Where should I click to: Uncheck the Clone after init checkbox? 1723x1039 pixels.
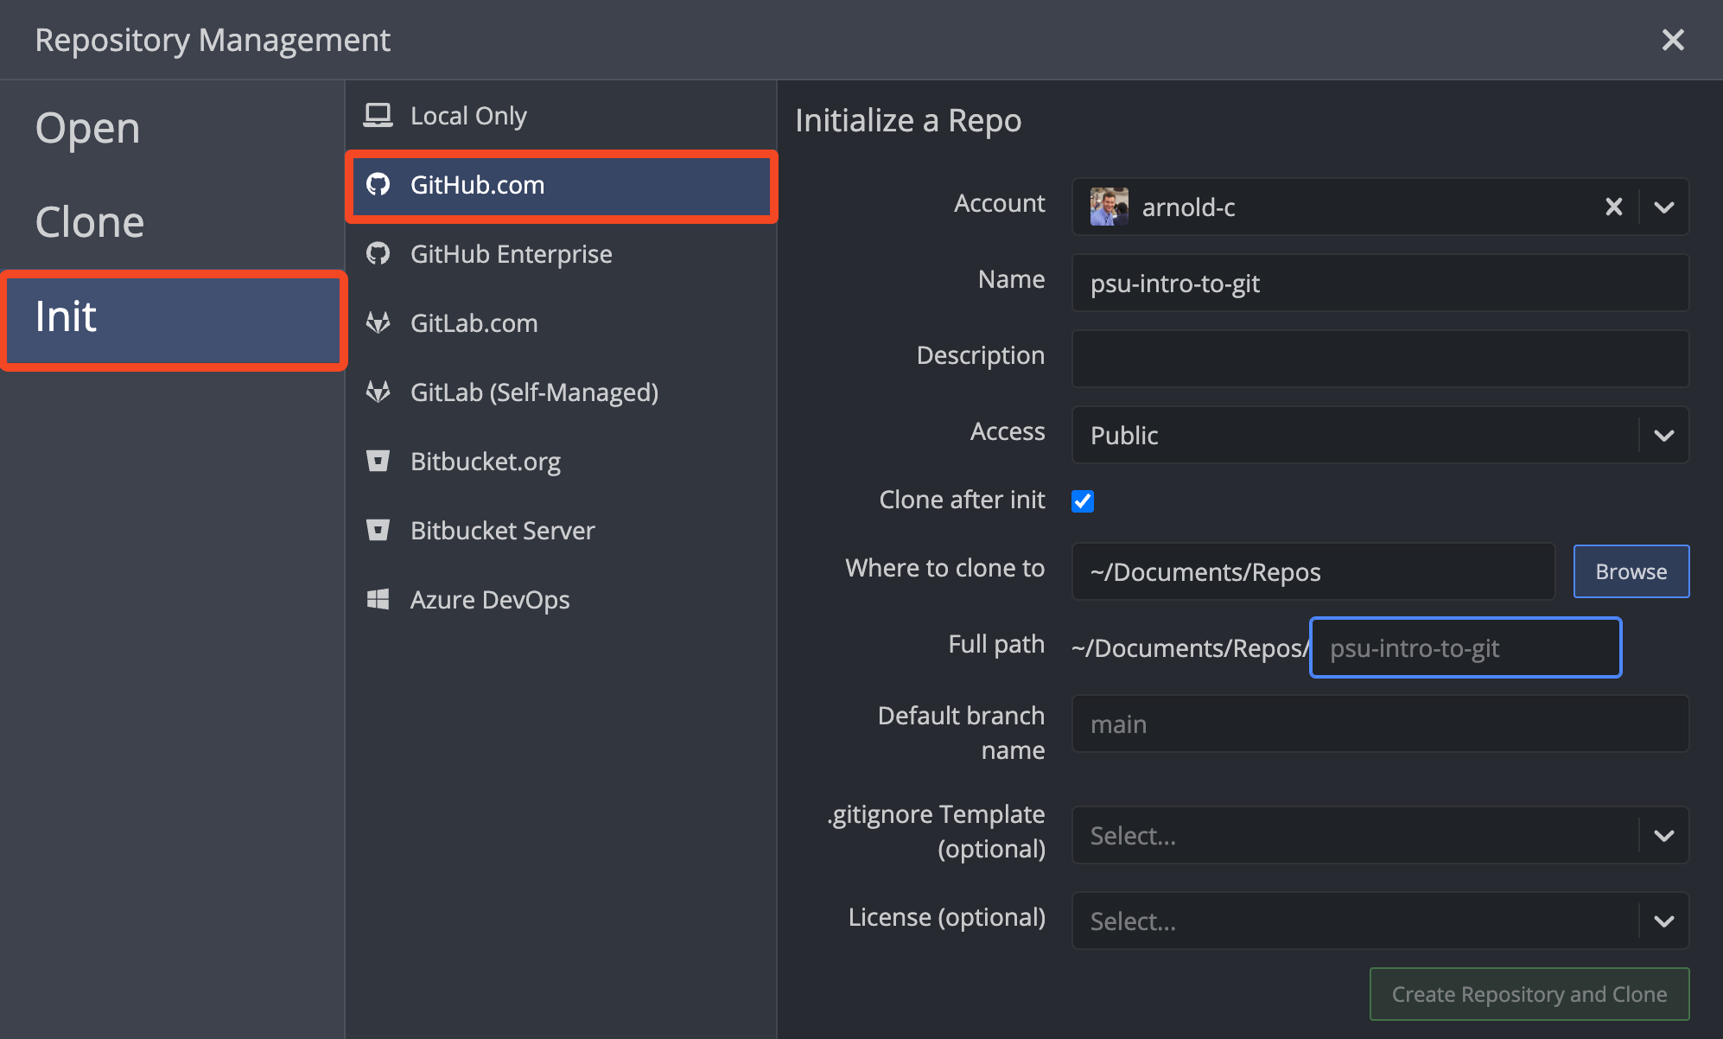point(1082,501)
